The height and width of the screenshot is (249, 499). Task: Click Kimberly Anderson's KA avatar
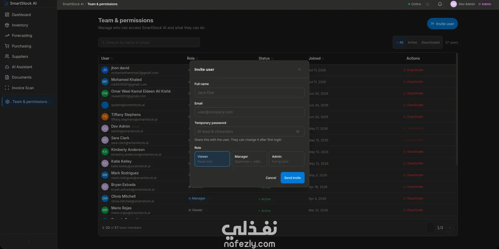tap(105, 152)
